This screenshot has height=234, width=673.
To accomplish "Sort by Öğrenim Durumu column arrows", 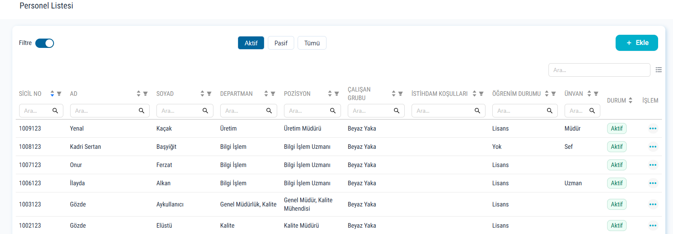I will coord(547,94).
